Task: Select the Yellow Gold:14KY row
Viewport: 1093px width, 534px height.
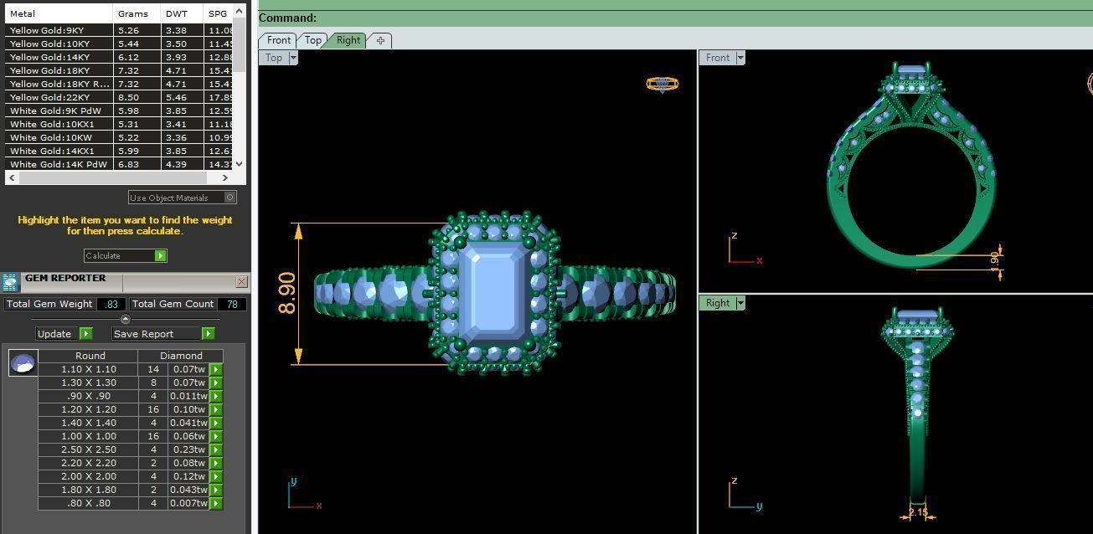Action: tap(119, 57)
